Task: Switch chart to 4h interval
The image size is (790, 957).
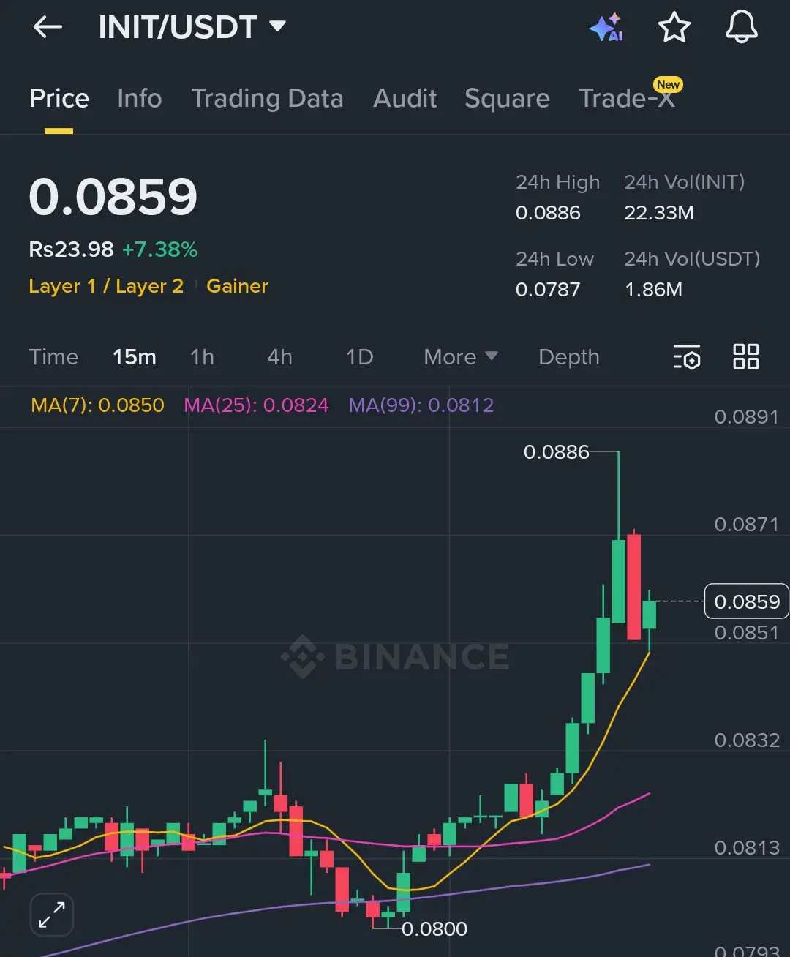Action: 279,357
